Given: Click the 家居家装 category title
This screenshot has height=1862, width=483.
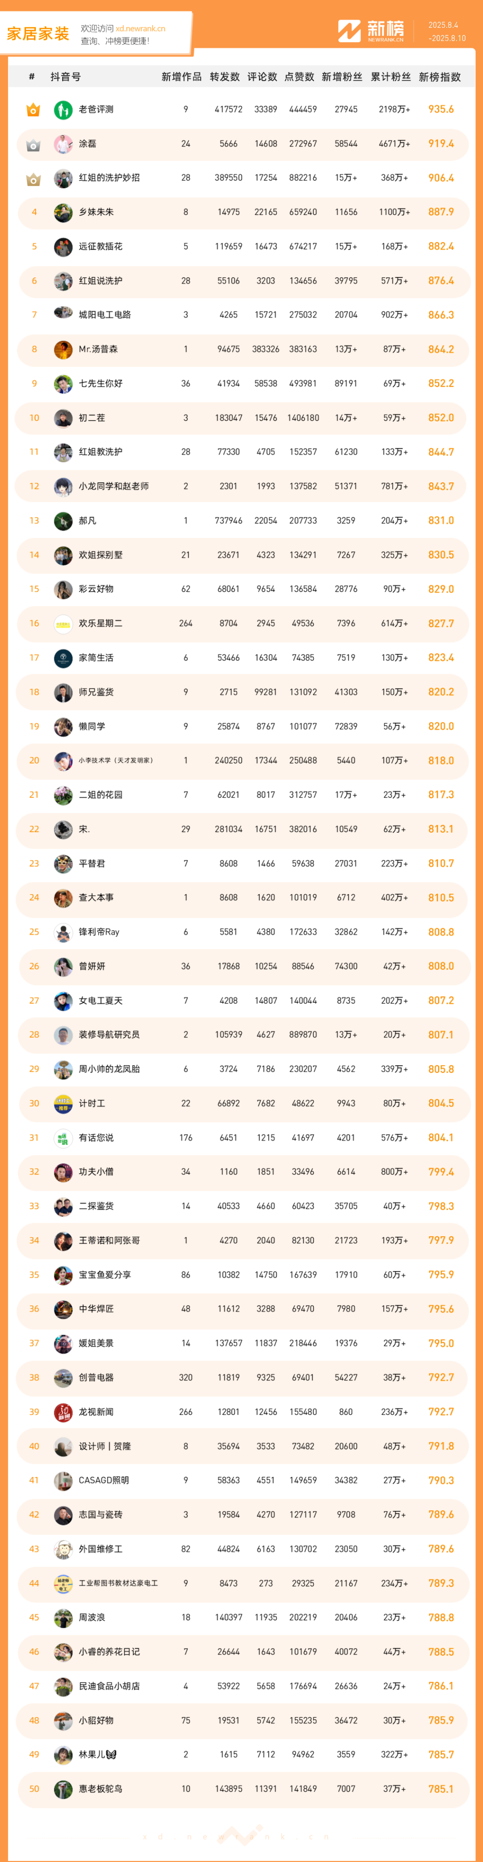Looking at the screenshot, I should tap(38, 33).
